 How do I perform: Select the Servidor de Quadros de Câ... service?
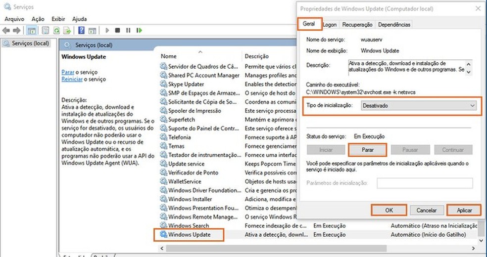pyautogui.click(x=203, y=66)
